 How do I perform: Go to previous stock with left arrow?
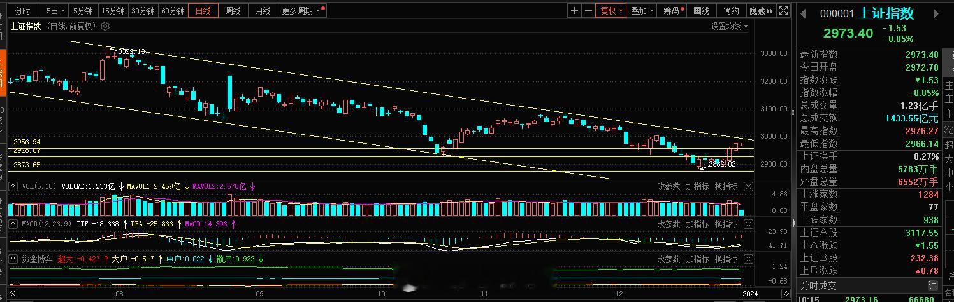coord(803,13)
